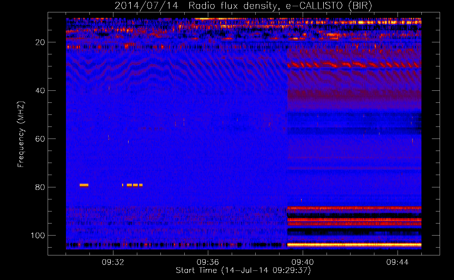Click the 09:44 time tick label
454x280 pixels.
tap(398, 262)
